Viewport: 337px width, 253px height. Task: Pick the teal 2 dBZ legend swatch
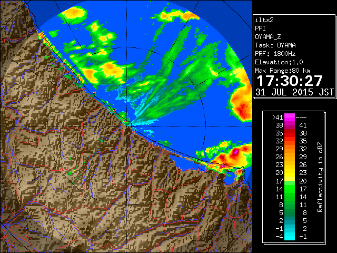[x=290, y=220]
